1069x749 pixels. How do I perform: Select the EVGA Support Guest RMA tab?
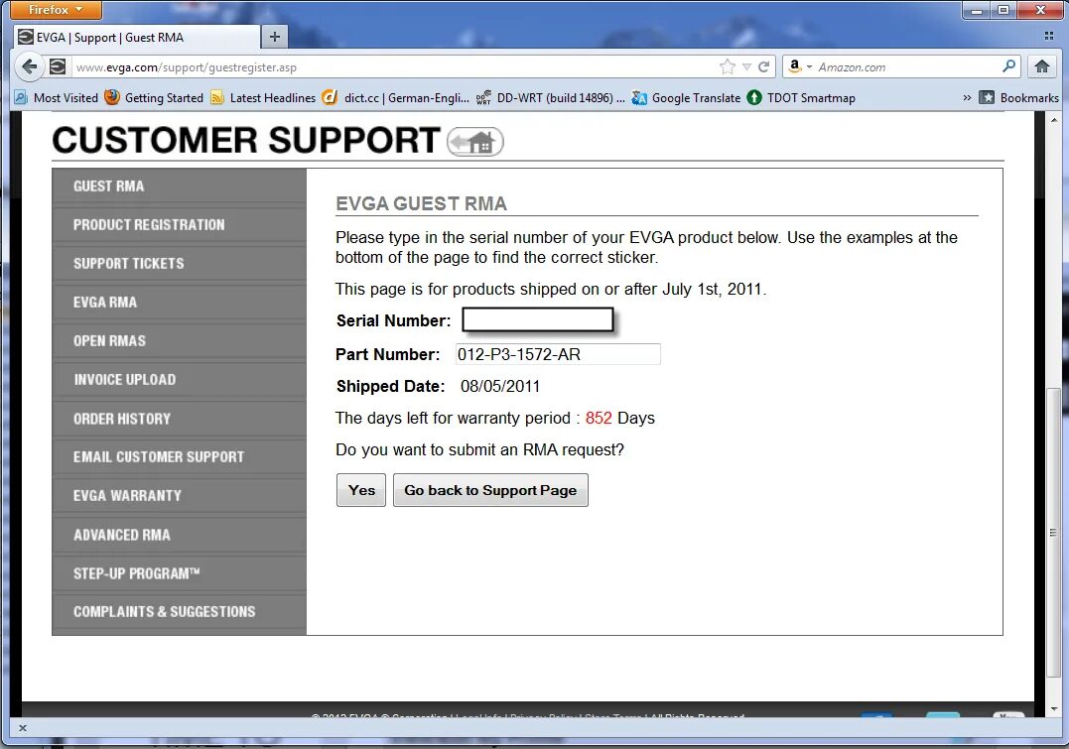[x=136, y=38]
